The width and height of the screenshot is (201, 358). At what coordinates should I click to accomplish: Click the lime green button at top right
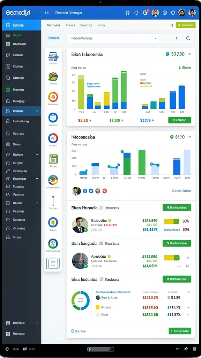[186, 25]
